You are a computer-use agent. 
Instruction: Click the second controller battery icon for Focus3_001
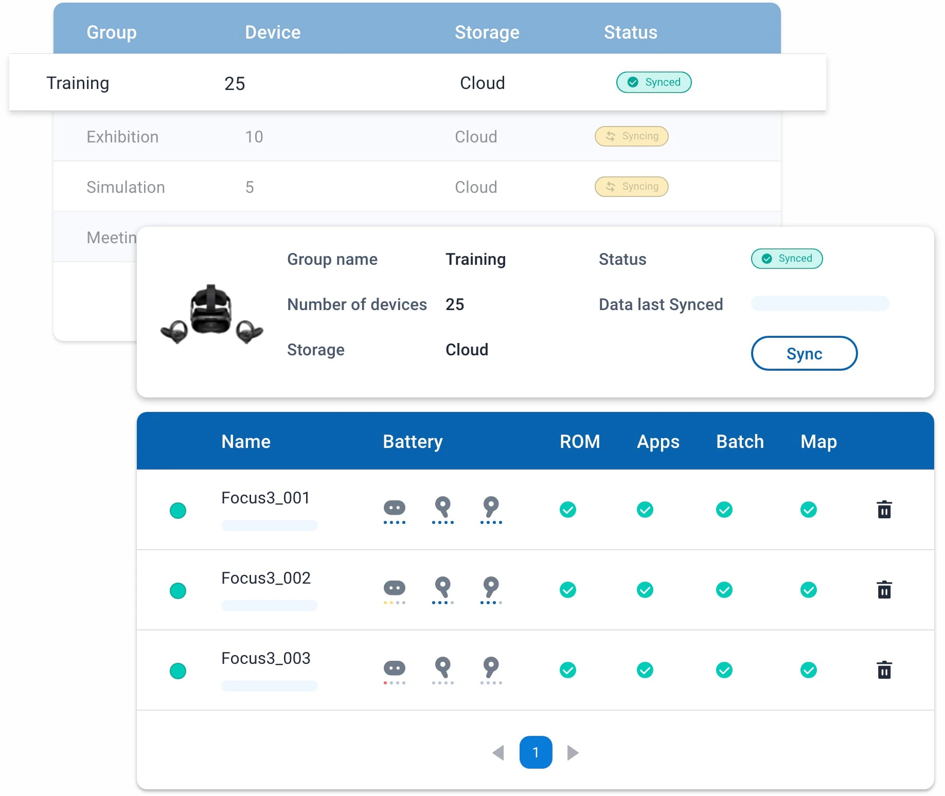click(491, 506)
